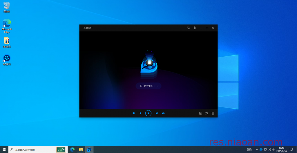This screenshot has width=297, height=153.
Task: Click the chalkboard graphic in search box
Action: pos(61,150)
